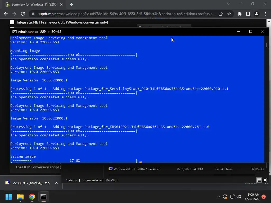Screen dimensions: 271x203
Task: Open Windows Start menu
Action: click(x=8, y=197)
